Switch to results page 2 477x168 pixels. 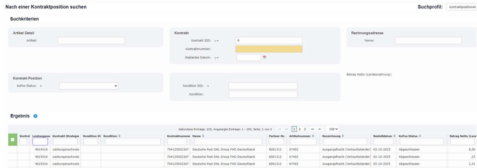coord(299,129)
